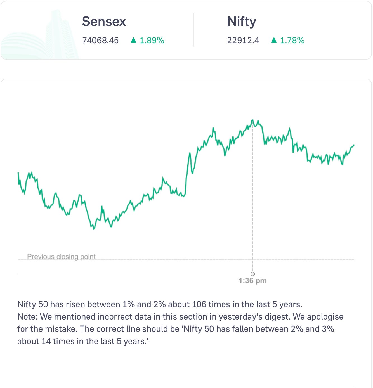Viewport: 373px width, 388px height.
Task: Select the Nifty value 22912.4
Action: pos(243,41)
